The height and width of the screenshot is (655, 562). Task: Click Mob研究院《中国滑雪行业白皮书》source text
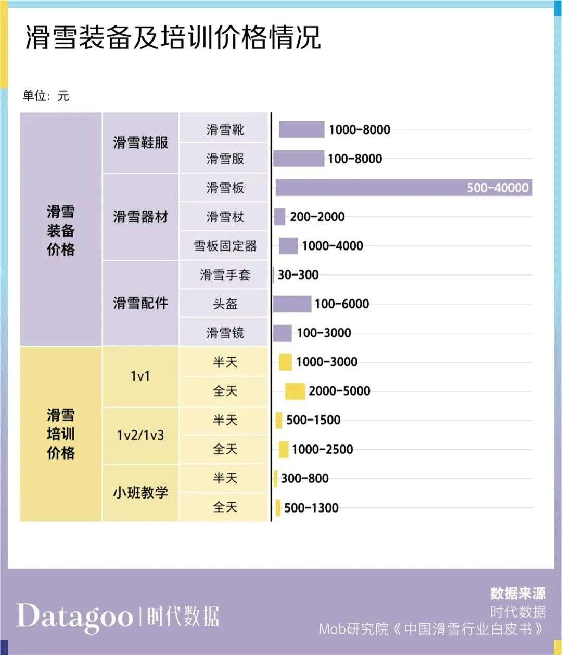(x=432, y=629)
